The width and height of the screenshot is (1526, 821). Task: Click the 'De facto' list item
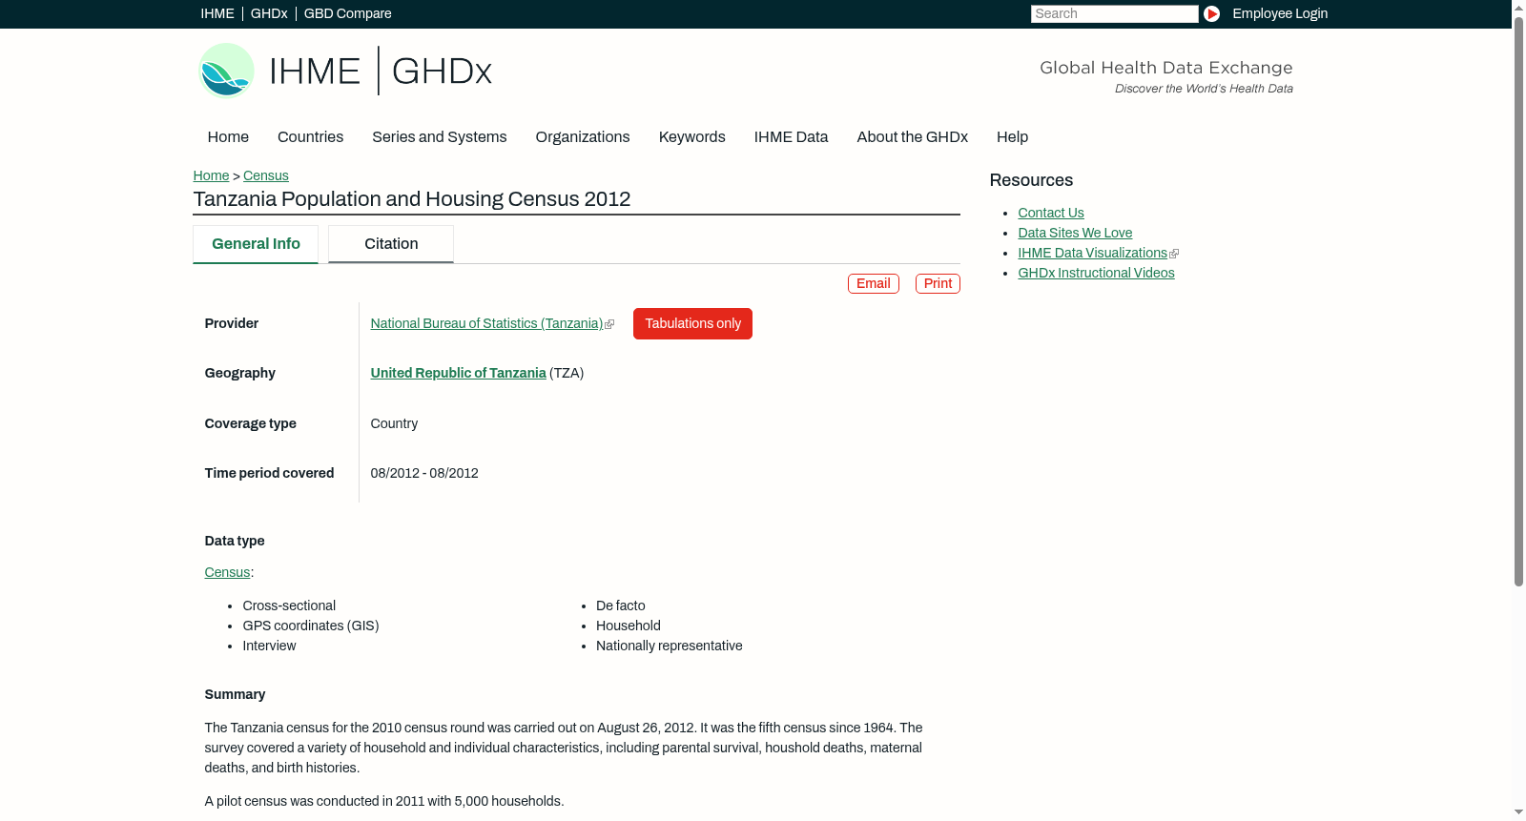coord(620,605)
